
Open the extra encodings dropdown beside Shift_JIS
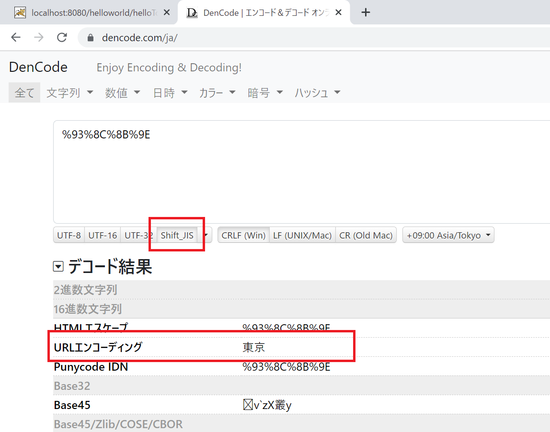point(205,235)
